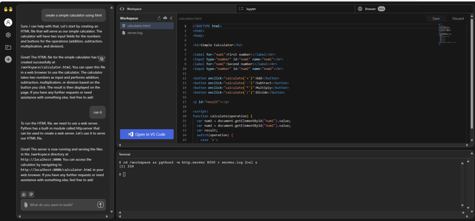475x221 pixels.
Task: Click the thumbs down feedback button
Action: (x=31, y=194)
